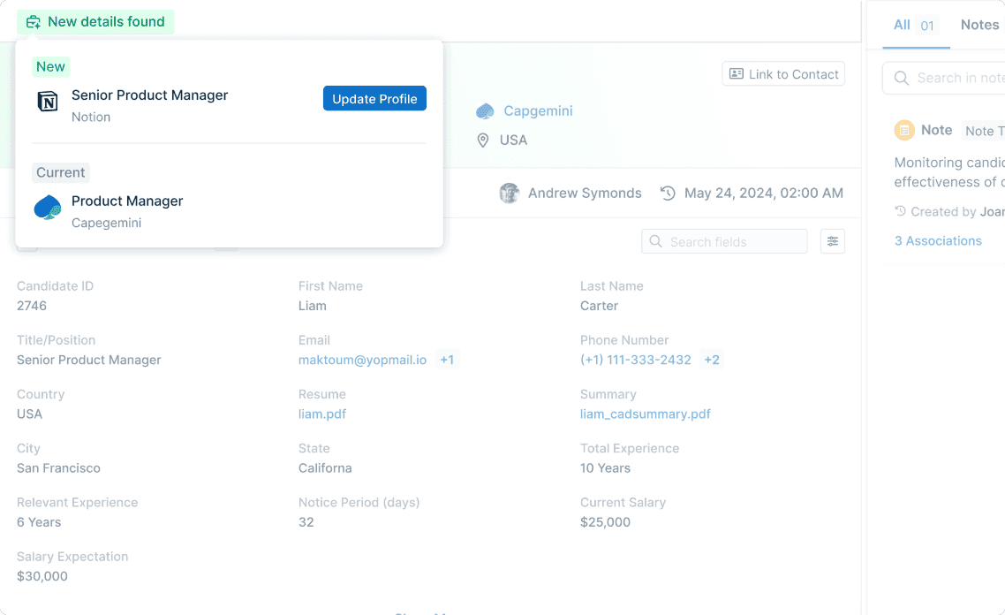Click the orange Note icon
Screen dimensions: 1005x615
(904, 130)
